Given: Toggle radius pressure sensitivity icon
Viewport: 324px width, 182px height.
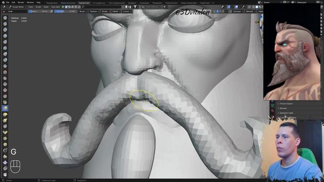Looking at the screenshot, I should [52, 11].
